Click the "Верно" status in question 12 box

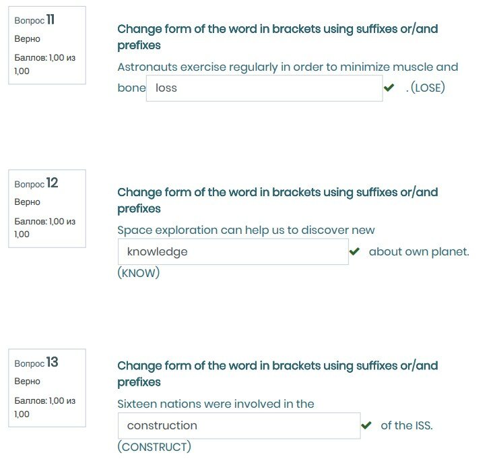[x=28, y=202]
